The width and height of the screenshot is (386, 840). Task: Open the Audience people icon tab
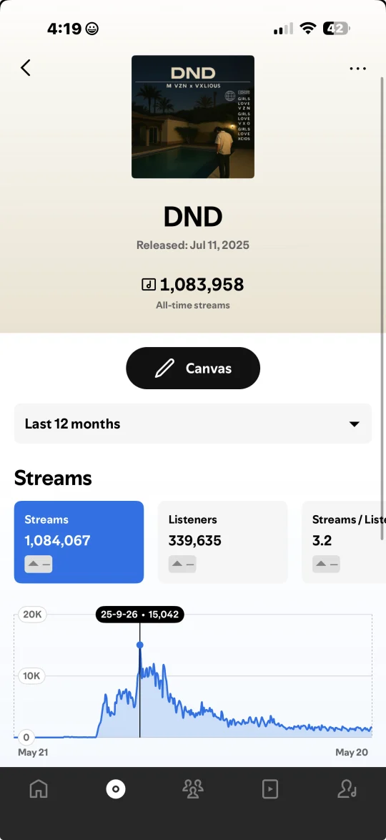193,788
